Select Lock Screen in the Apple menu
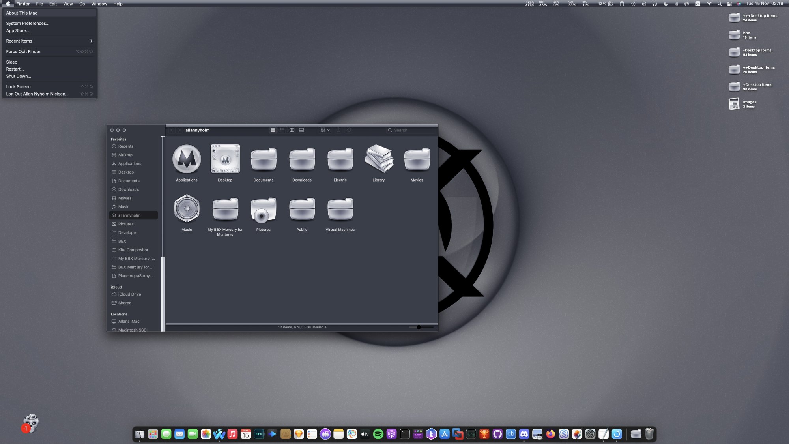Screen dimensions: 789x444 (x=18, y=86)
